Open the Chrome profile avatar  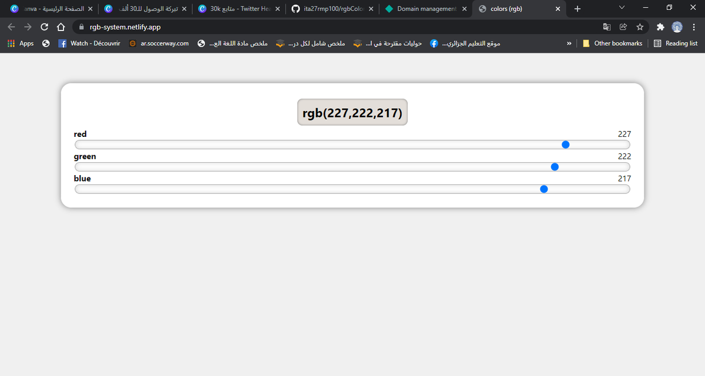pos(677,27)
